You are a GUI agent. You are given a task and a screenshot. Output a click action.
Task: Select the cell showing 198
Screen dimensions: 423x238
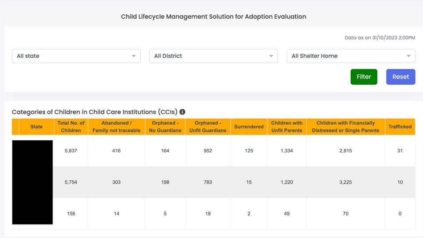coord(165,182)
